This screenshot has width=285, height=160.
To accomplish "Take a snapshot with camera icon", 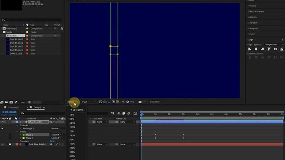I will [x=140, y=102].
